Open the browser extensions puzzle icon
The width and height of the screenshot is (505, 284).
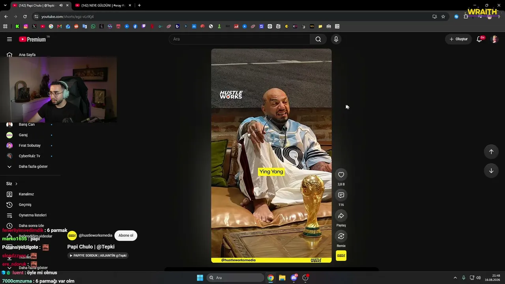tap(466, 17)
